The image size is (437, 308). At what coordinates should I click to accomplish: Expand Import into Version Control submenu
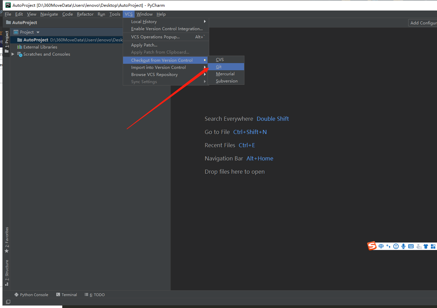click(166, 67)
